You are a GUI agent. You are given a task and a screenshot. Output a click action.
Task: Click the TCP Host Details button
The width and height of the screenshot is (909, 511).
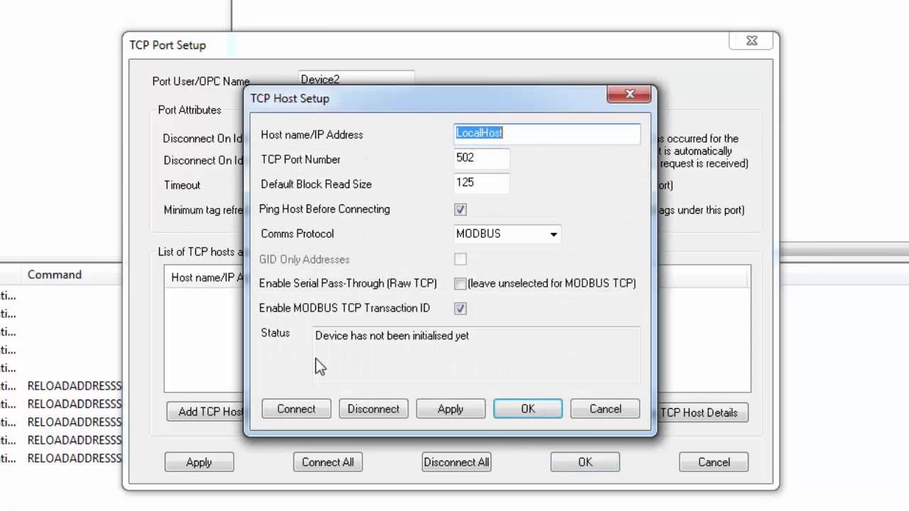(702, 412)
